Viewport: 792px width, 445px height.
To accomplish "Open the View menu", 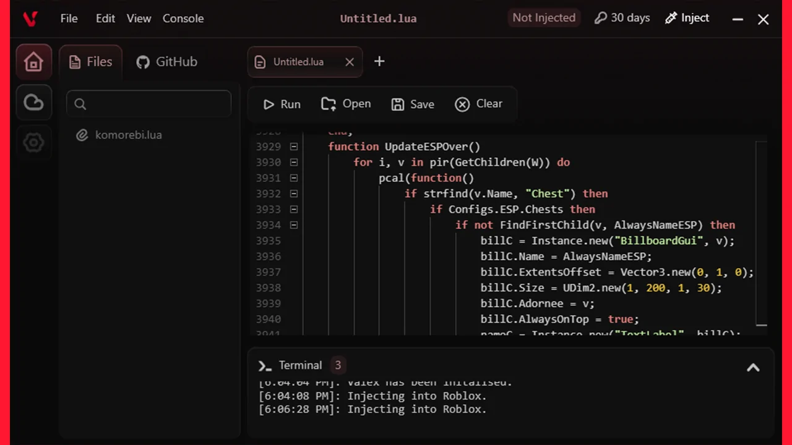I will [139, 18].
